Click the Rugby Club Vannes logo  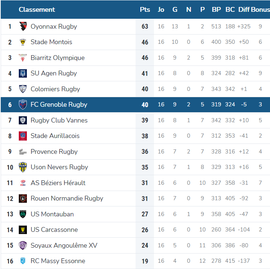pos(23,120)
